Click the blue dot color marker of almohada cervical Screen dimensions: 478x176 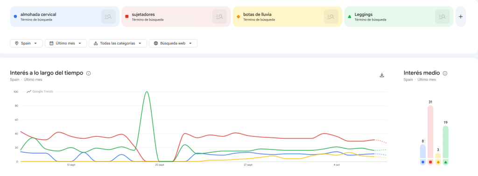[x=15, y=16]
